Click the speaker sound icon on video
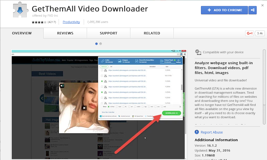Image resolution: width=267 pixels, height=160 pixels. (62, 86)
